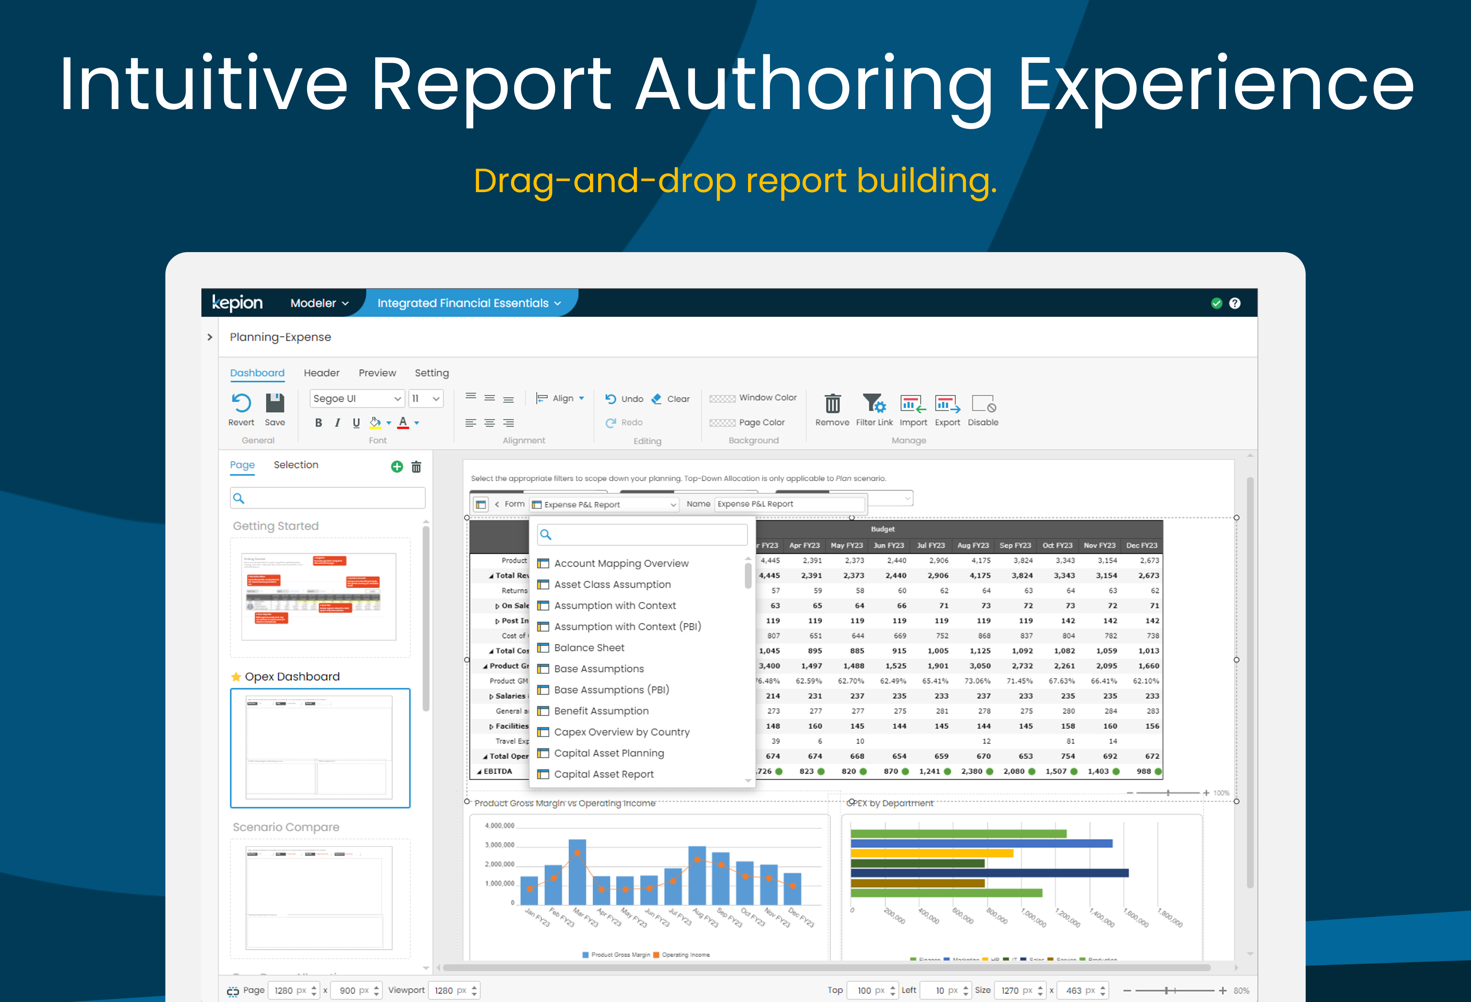Viewport: 1471px width, 1002px height.
Task: Expand the Align dropdown
Action: click(x=561, y=398)
